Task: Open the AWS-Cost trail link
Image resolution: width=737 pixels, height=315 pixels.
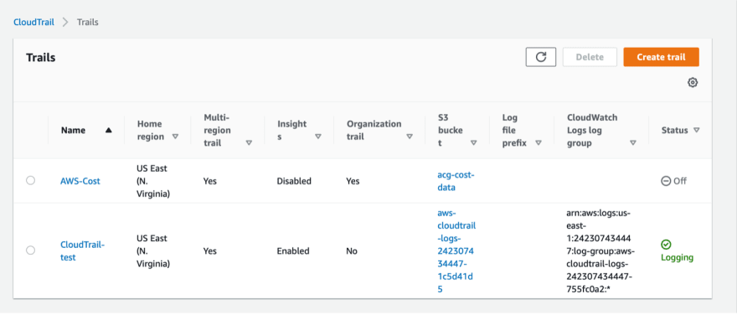Action: [80, 181]
